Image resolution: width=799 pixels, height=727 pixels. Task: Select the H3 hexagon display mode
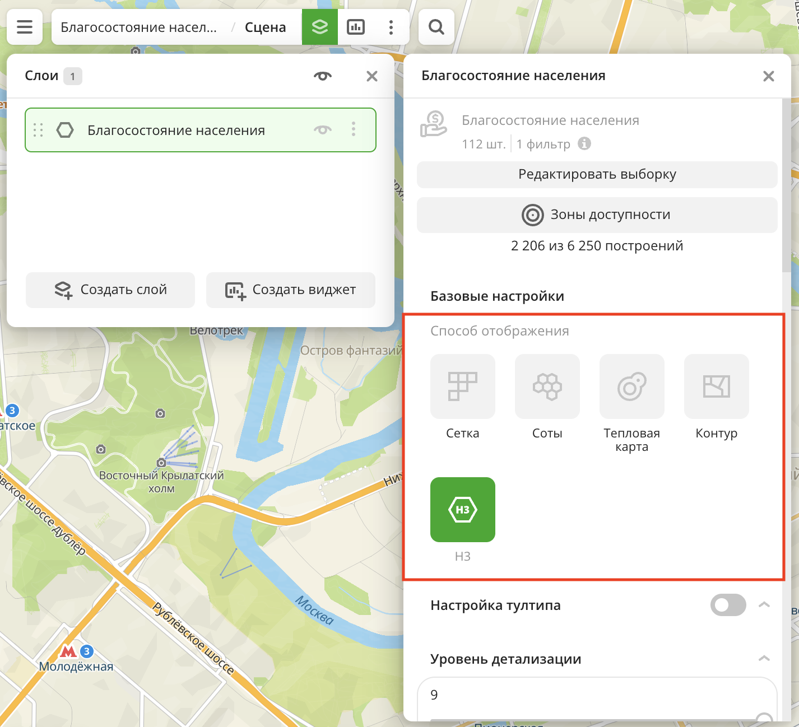tap(462, 510)
